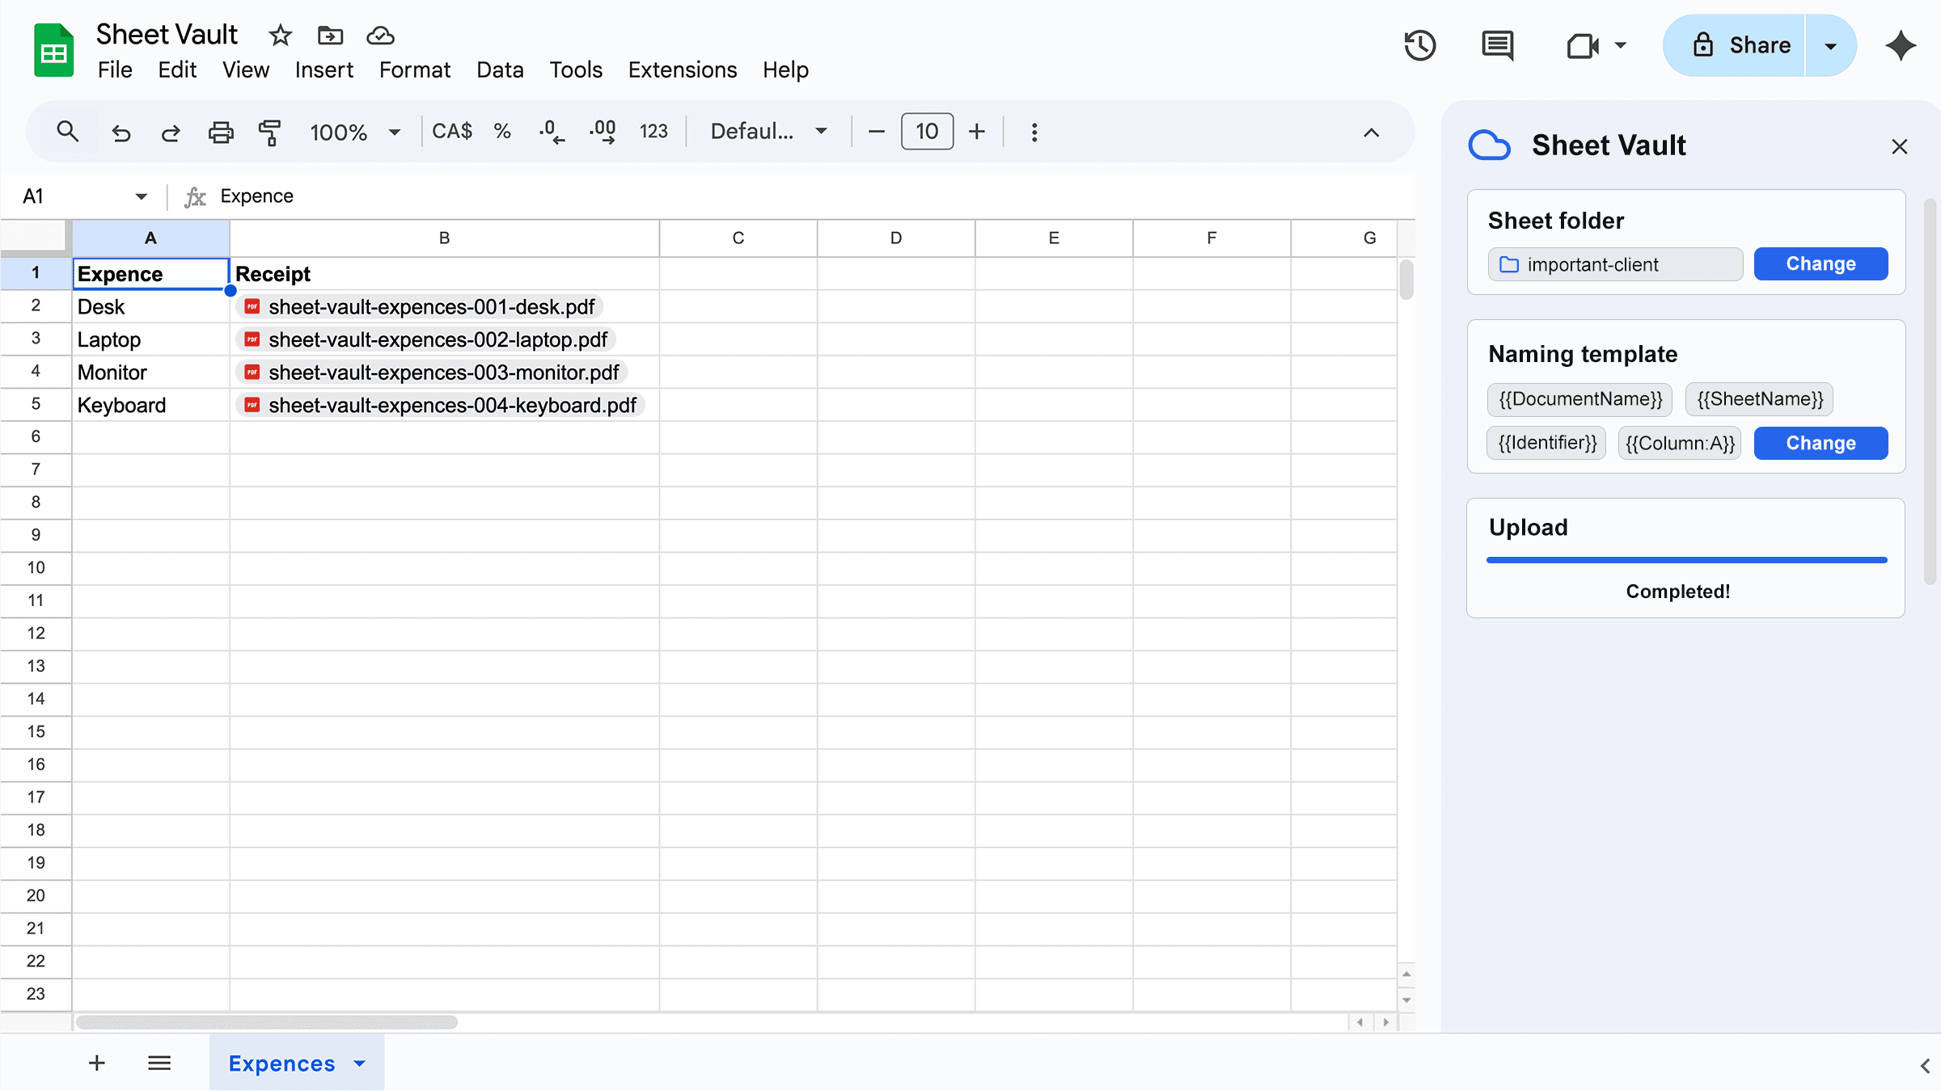
Task: Undo the last action
Action: (x=121, y=132)
